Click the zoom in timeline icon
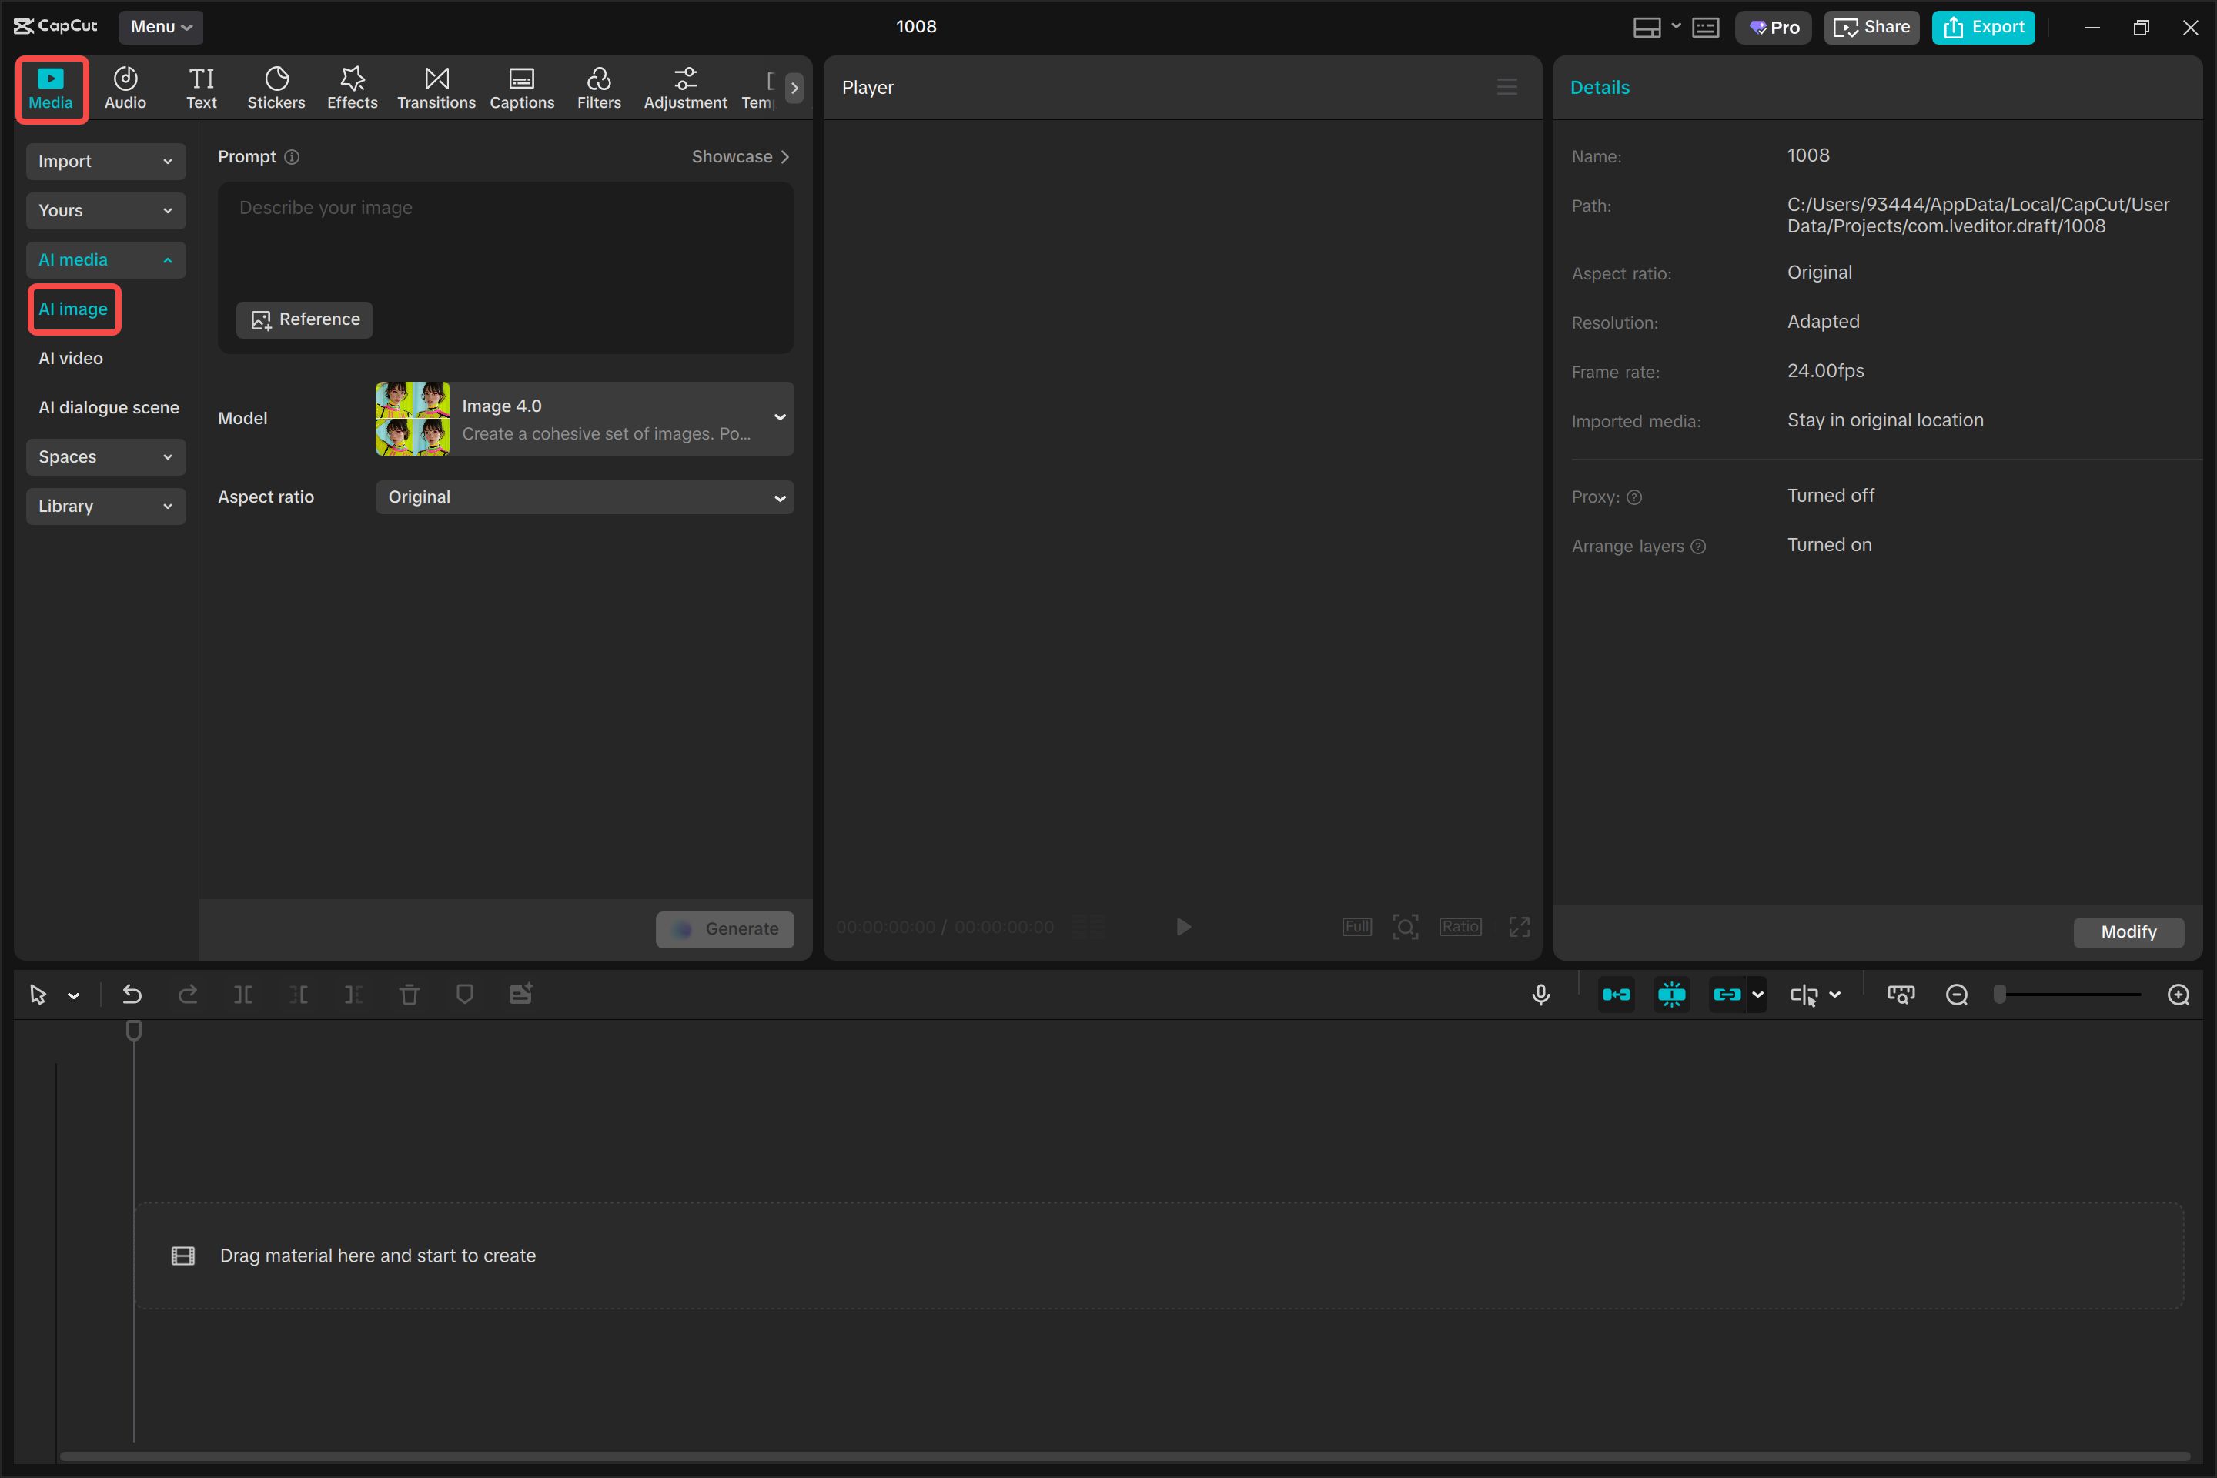 [2179, 995]
